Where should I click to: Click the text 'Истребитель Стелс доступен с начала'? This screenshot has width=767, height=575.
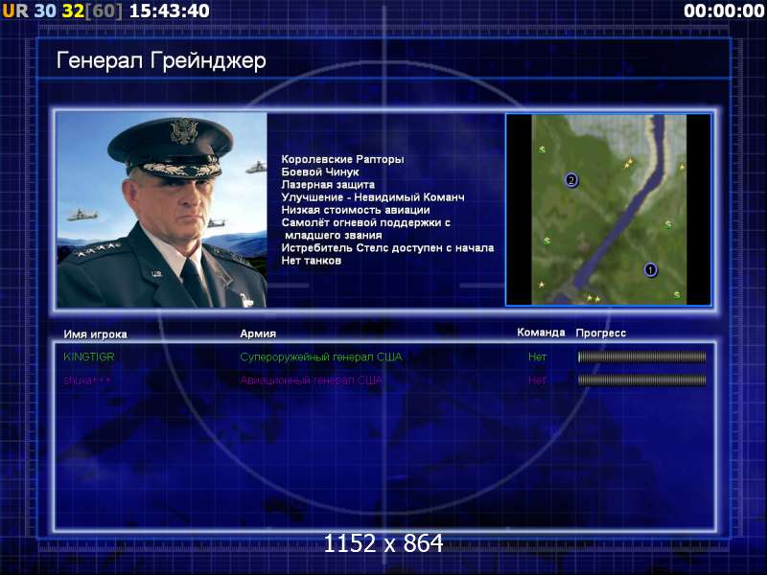point(387,248)
